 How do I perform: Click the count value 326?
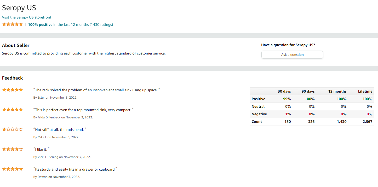311,122
